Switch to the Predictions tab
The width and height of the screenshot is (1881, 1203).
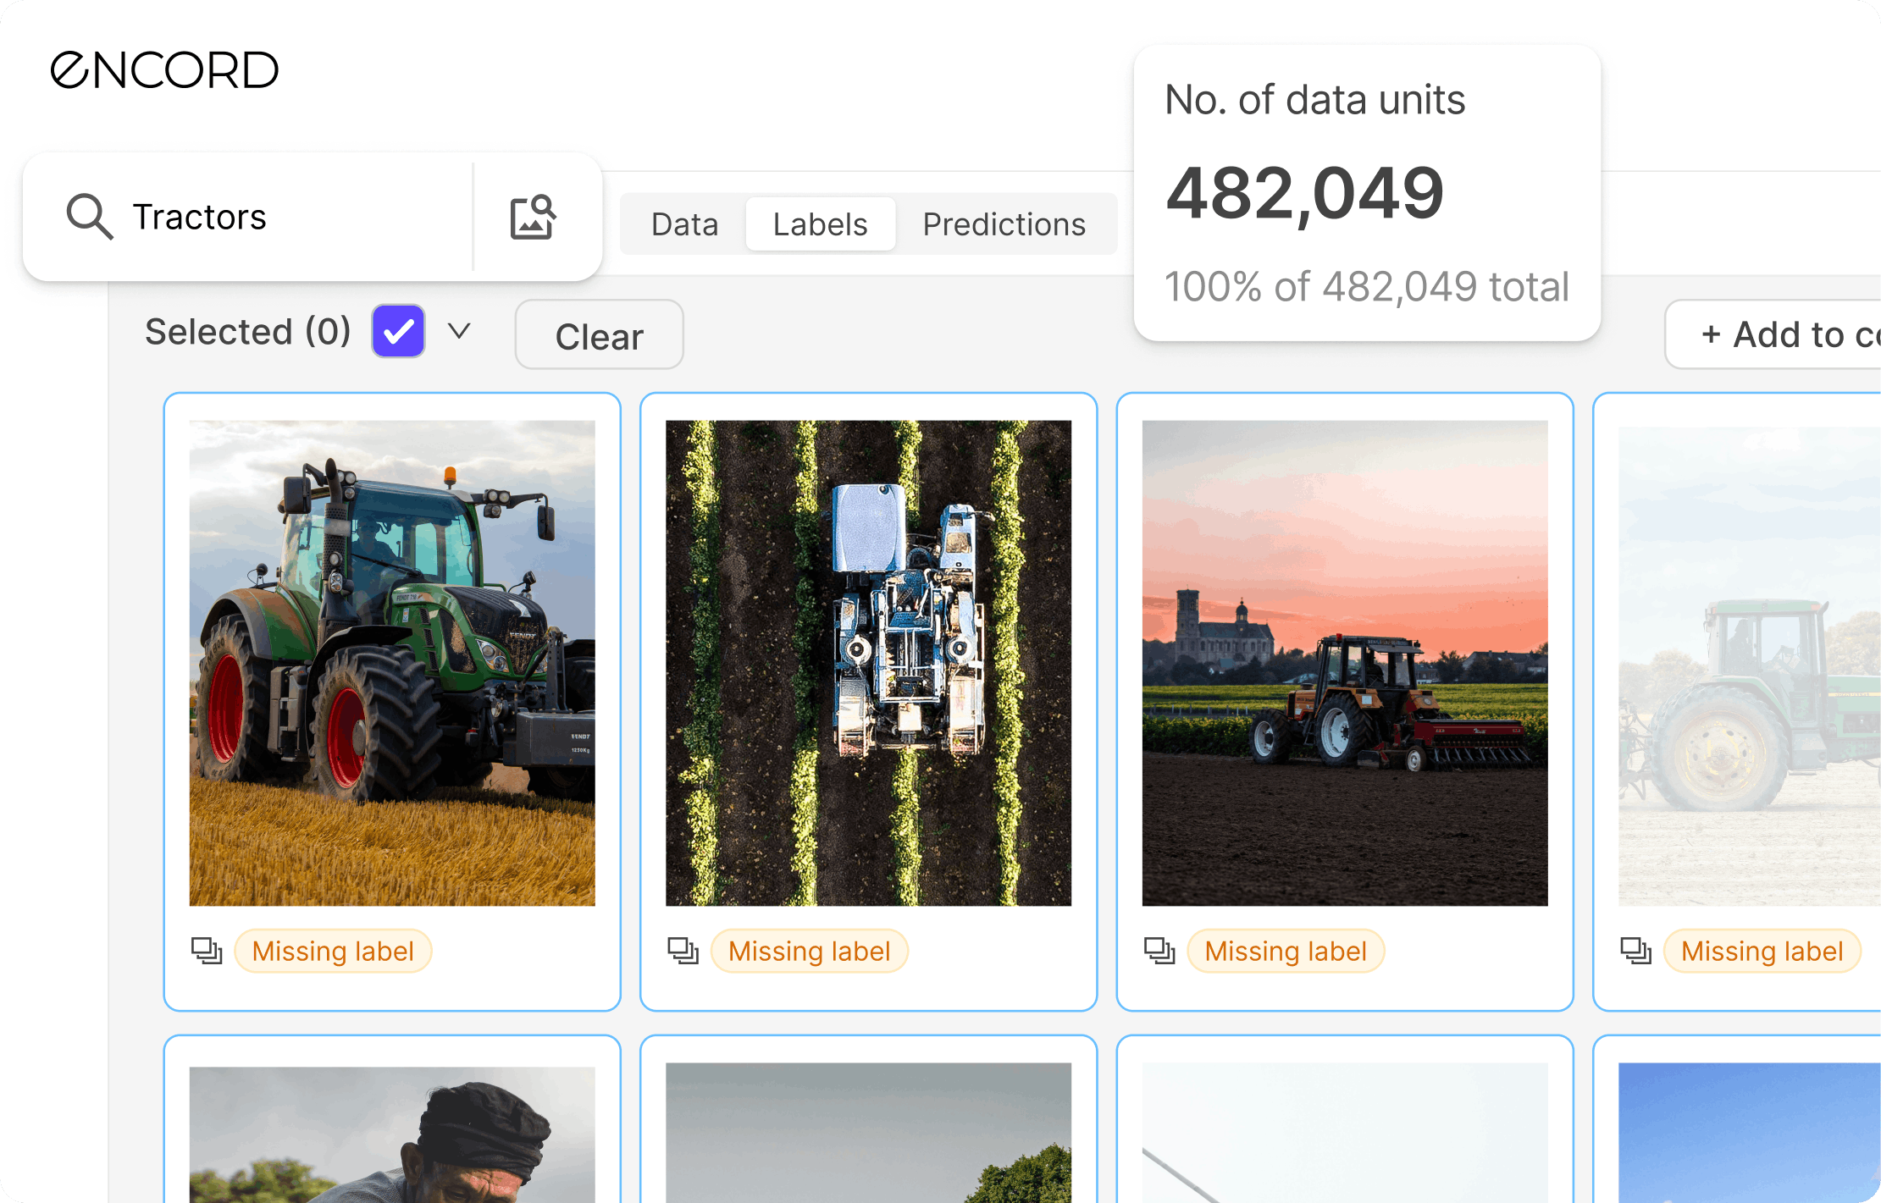(x=1004, y=223)
